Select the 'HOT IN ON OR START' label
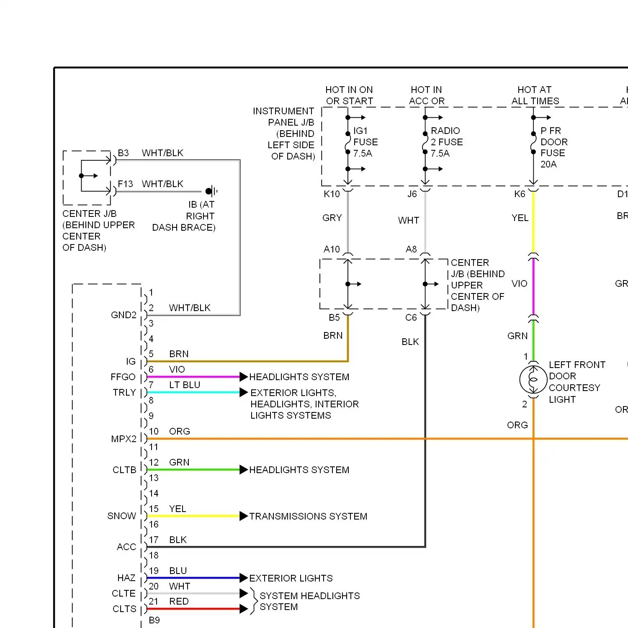 (349, 95)
